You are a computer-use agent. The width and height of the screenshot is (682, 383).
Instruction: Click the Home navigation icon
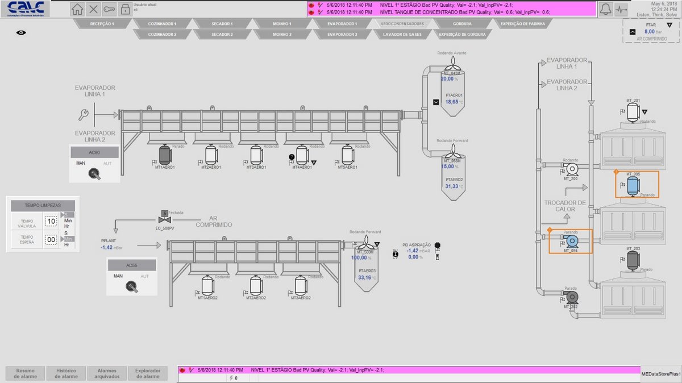tap(78, 10)
